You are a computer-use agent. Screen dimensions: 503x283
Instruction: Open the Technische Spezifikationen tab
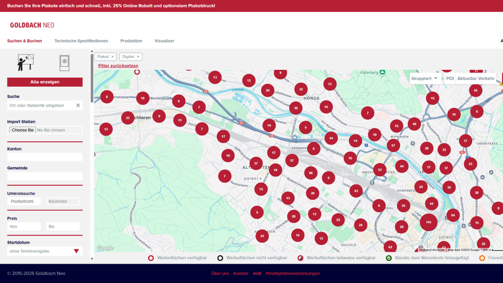81,41
